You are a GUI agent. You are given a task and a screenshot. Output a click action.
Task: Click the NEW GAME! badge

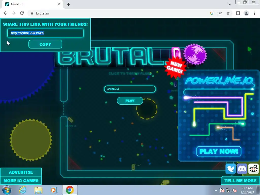[175, 68]
